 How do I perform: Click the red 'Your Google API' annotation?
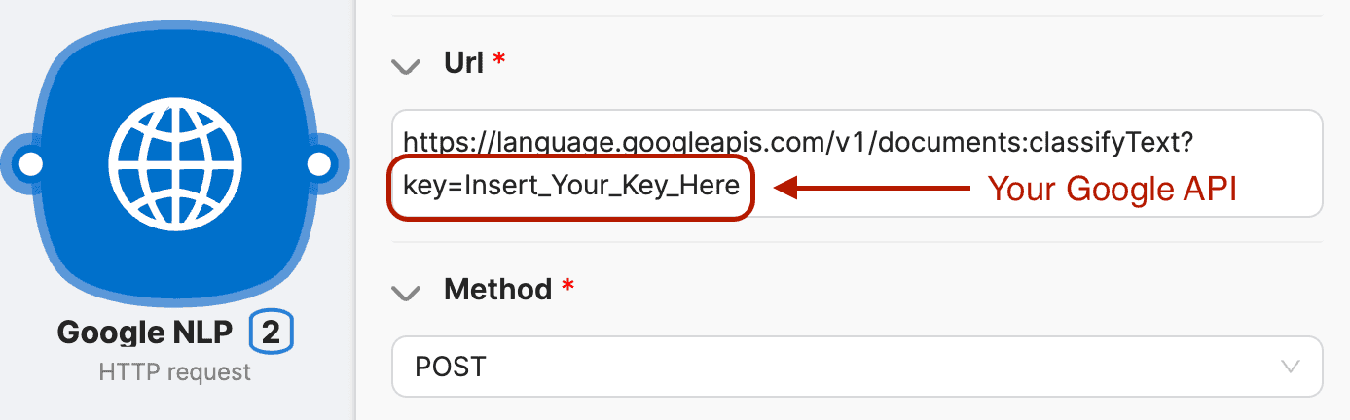pyautogui.click(x=1113, y=189)
